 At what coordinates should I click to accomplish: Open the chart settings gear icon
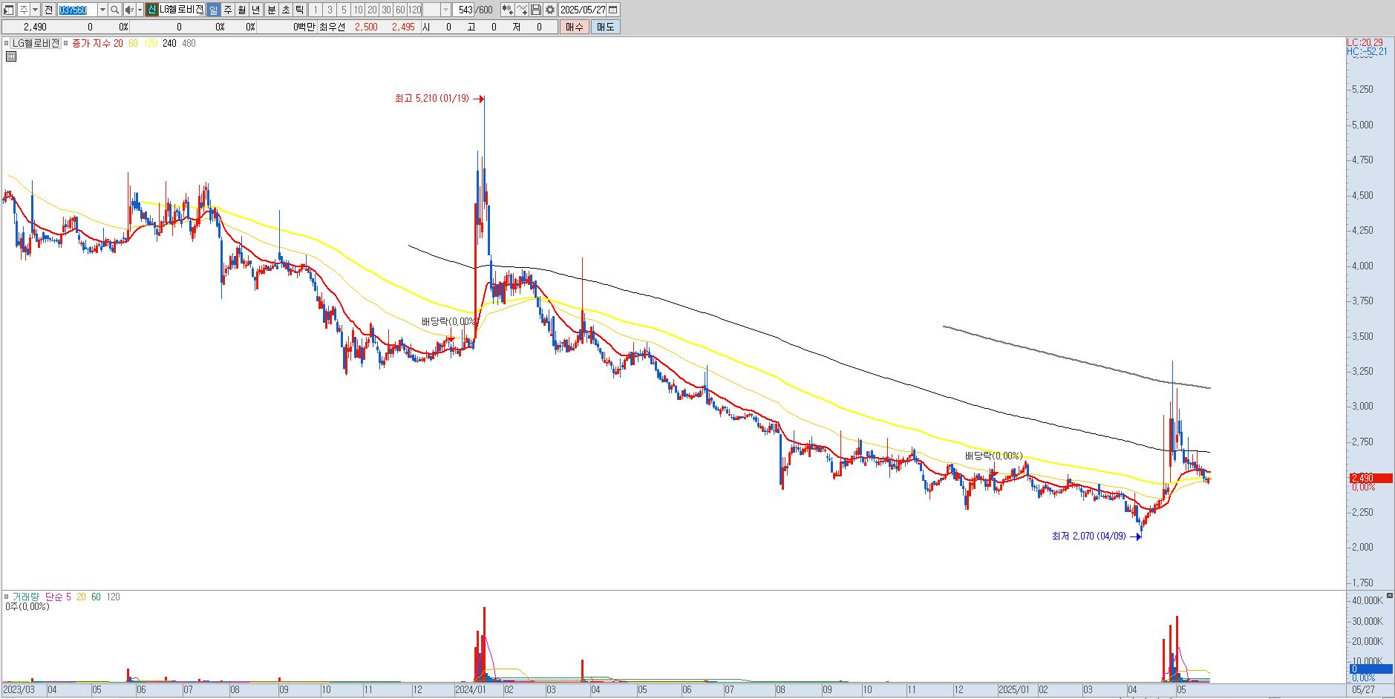coord(550,10)
